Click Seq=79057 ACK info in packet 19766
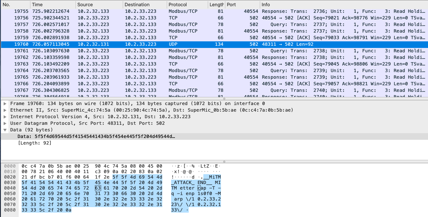Screen dimensions: 428x217 tap(344, 84)
